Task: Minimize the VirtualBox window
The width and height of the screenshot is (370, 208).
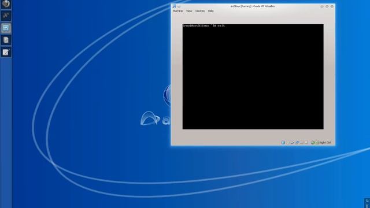Action: click(321, 6)
